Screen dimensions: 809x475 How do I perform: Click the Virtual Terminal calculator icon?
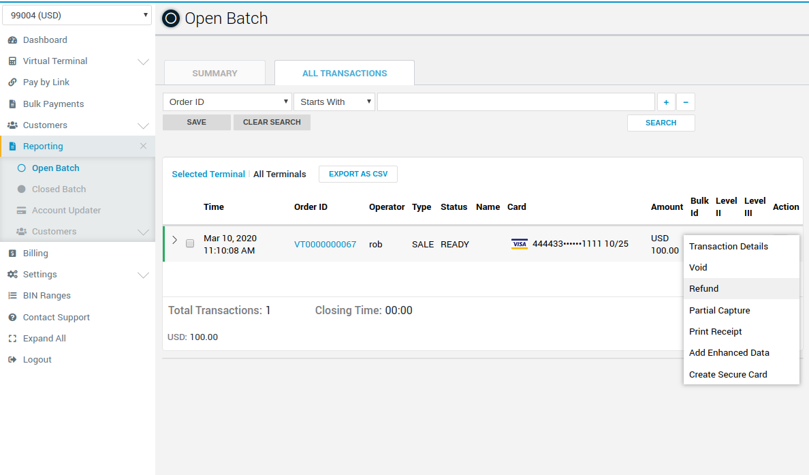point(12,61)
